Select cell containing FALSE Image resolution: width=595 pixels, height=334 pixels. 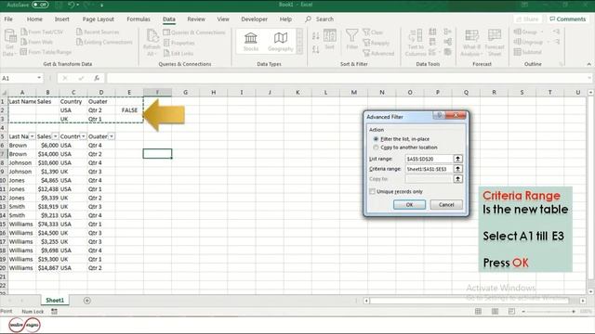coord(129,110)
